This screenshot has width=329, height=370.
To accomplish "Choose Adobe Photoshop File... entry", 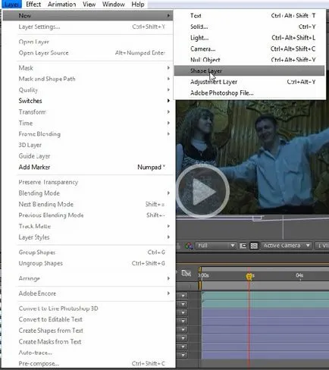I will [x=249, y=93].
